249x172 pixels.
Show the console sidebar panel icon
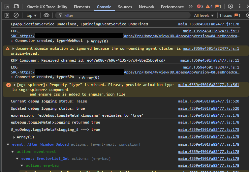pos(7,15)
